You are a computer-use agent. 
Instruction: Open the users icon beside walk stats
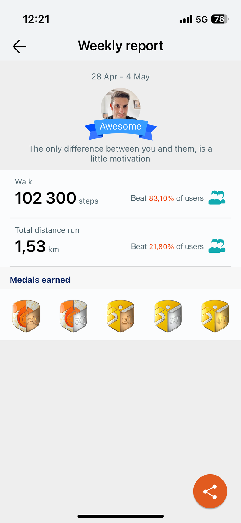tap(217, 198)
